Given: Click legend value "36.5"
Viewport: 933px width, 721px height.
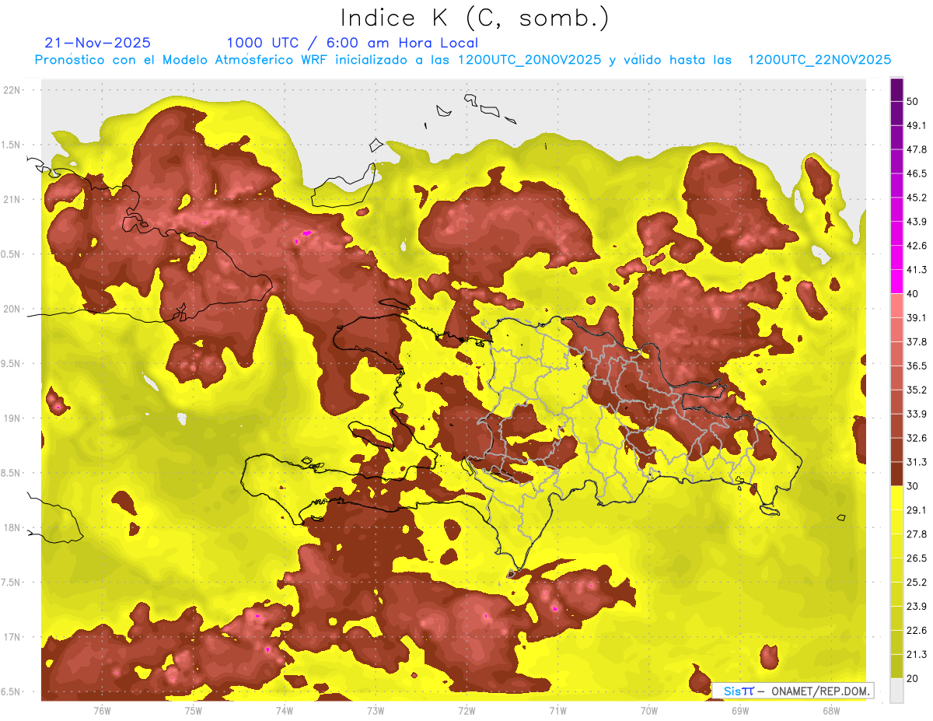Looking at the screenshot, I should coord(917,366).
